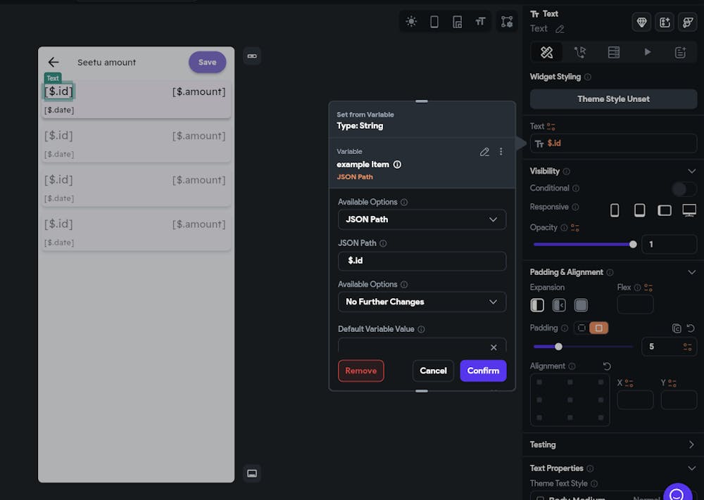Remove the variable binding
The height and width of the screenshot is (500, 704).
tap(361, 371)
